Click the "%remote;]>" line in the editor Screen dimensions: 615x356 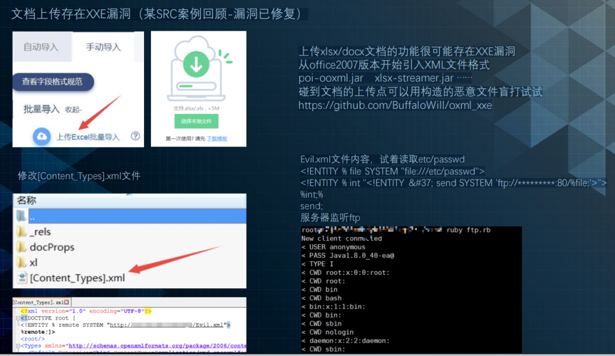(38, 332)
